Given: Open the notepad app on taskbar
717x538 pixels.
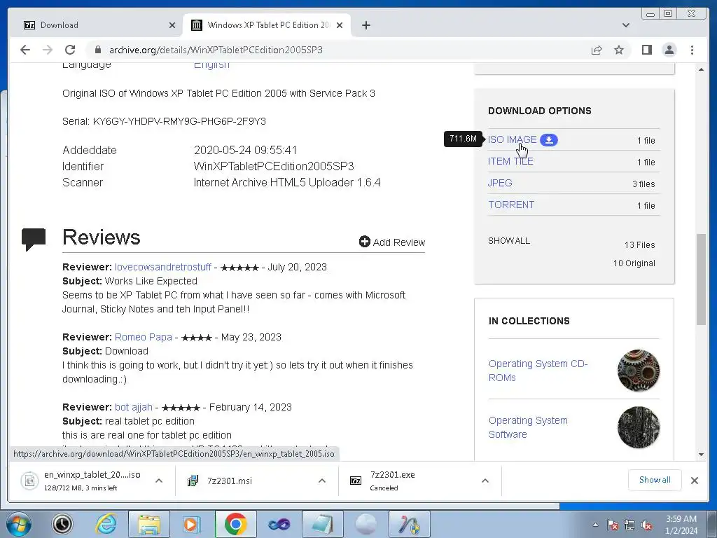Looking at the screenshot, I should pyautogui.click(x=322, y=524).
